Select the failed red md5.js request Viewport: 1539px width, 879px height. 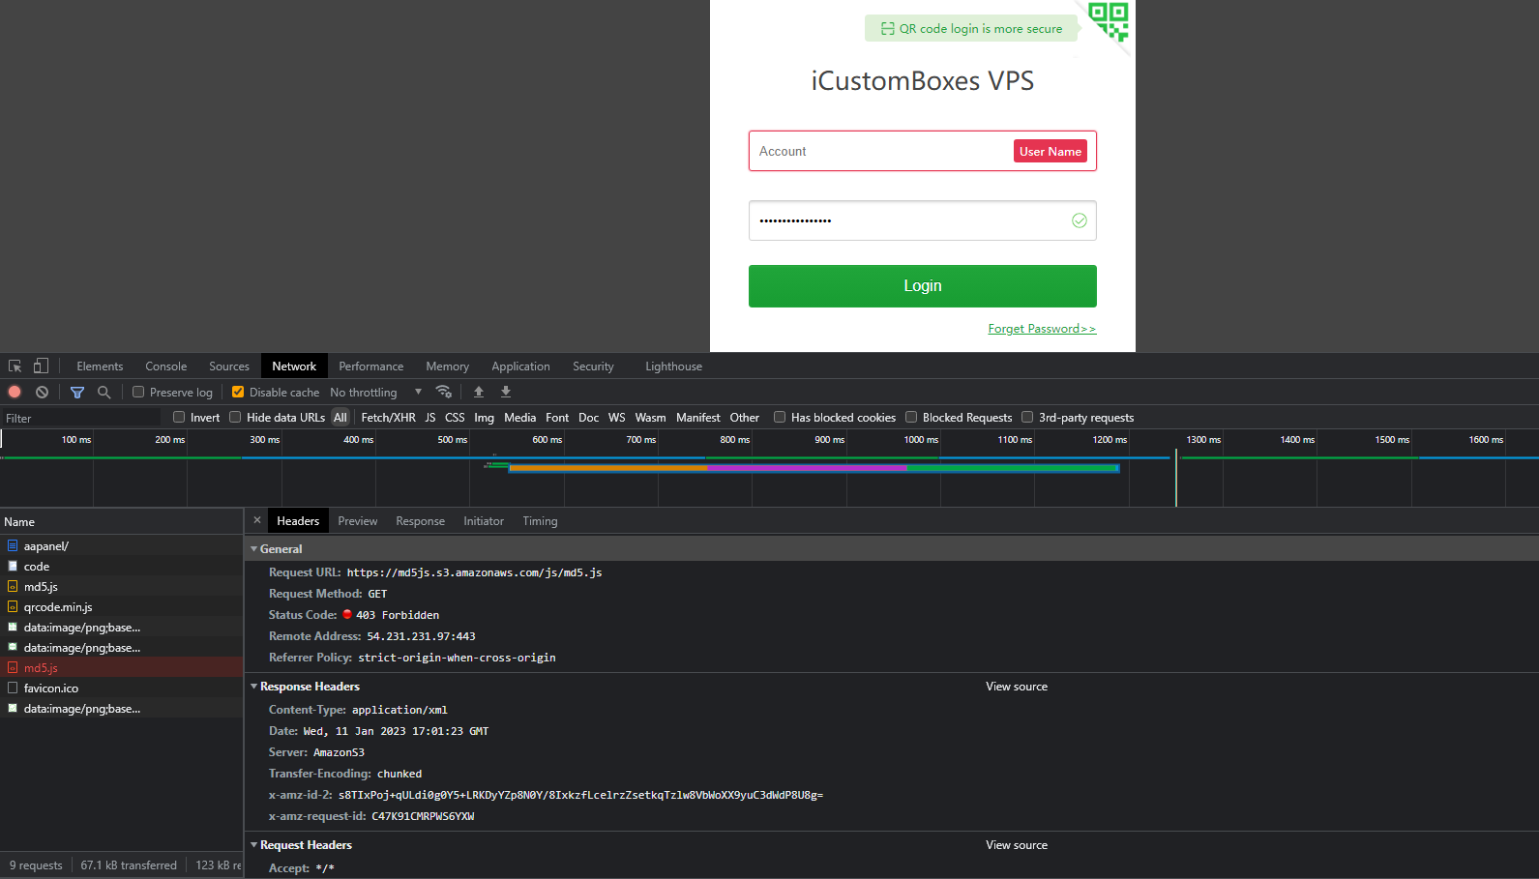click(122, 668)
